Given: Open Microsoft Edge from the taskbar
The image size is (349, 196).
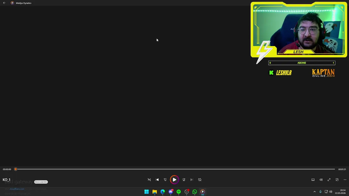Looking at the screenshot, I should coord(163,192).
